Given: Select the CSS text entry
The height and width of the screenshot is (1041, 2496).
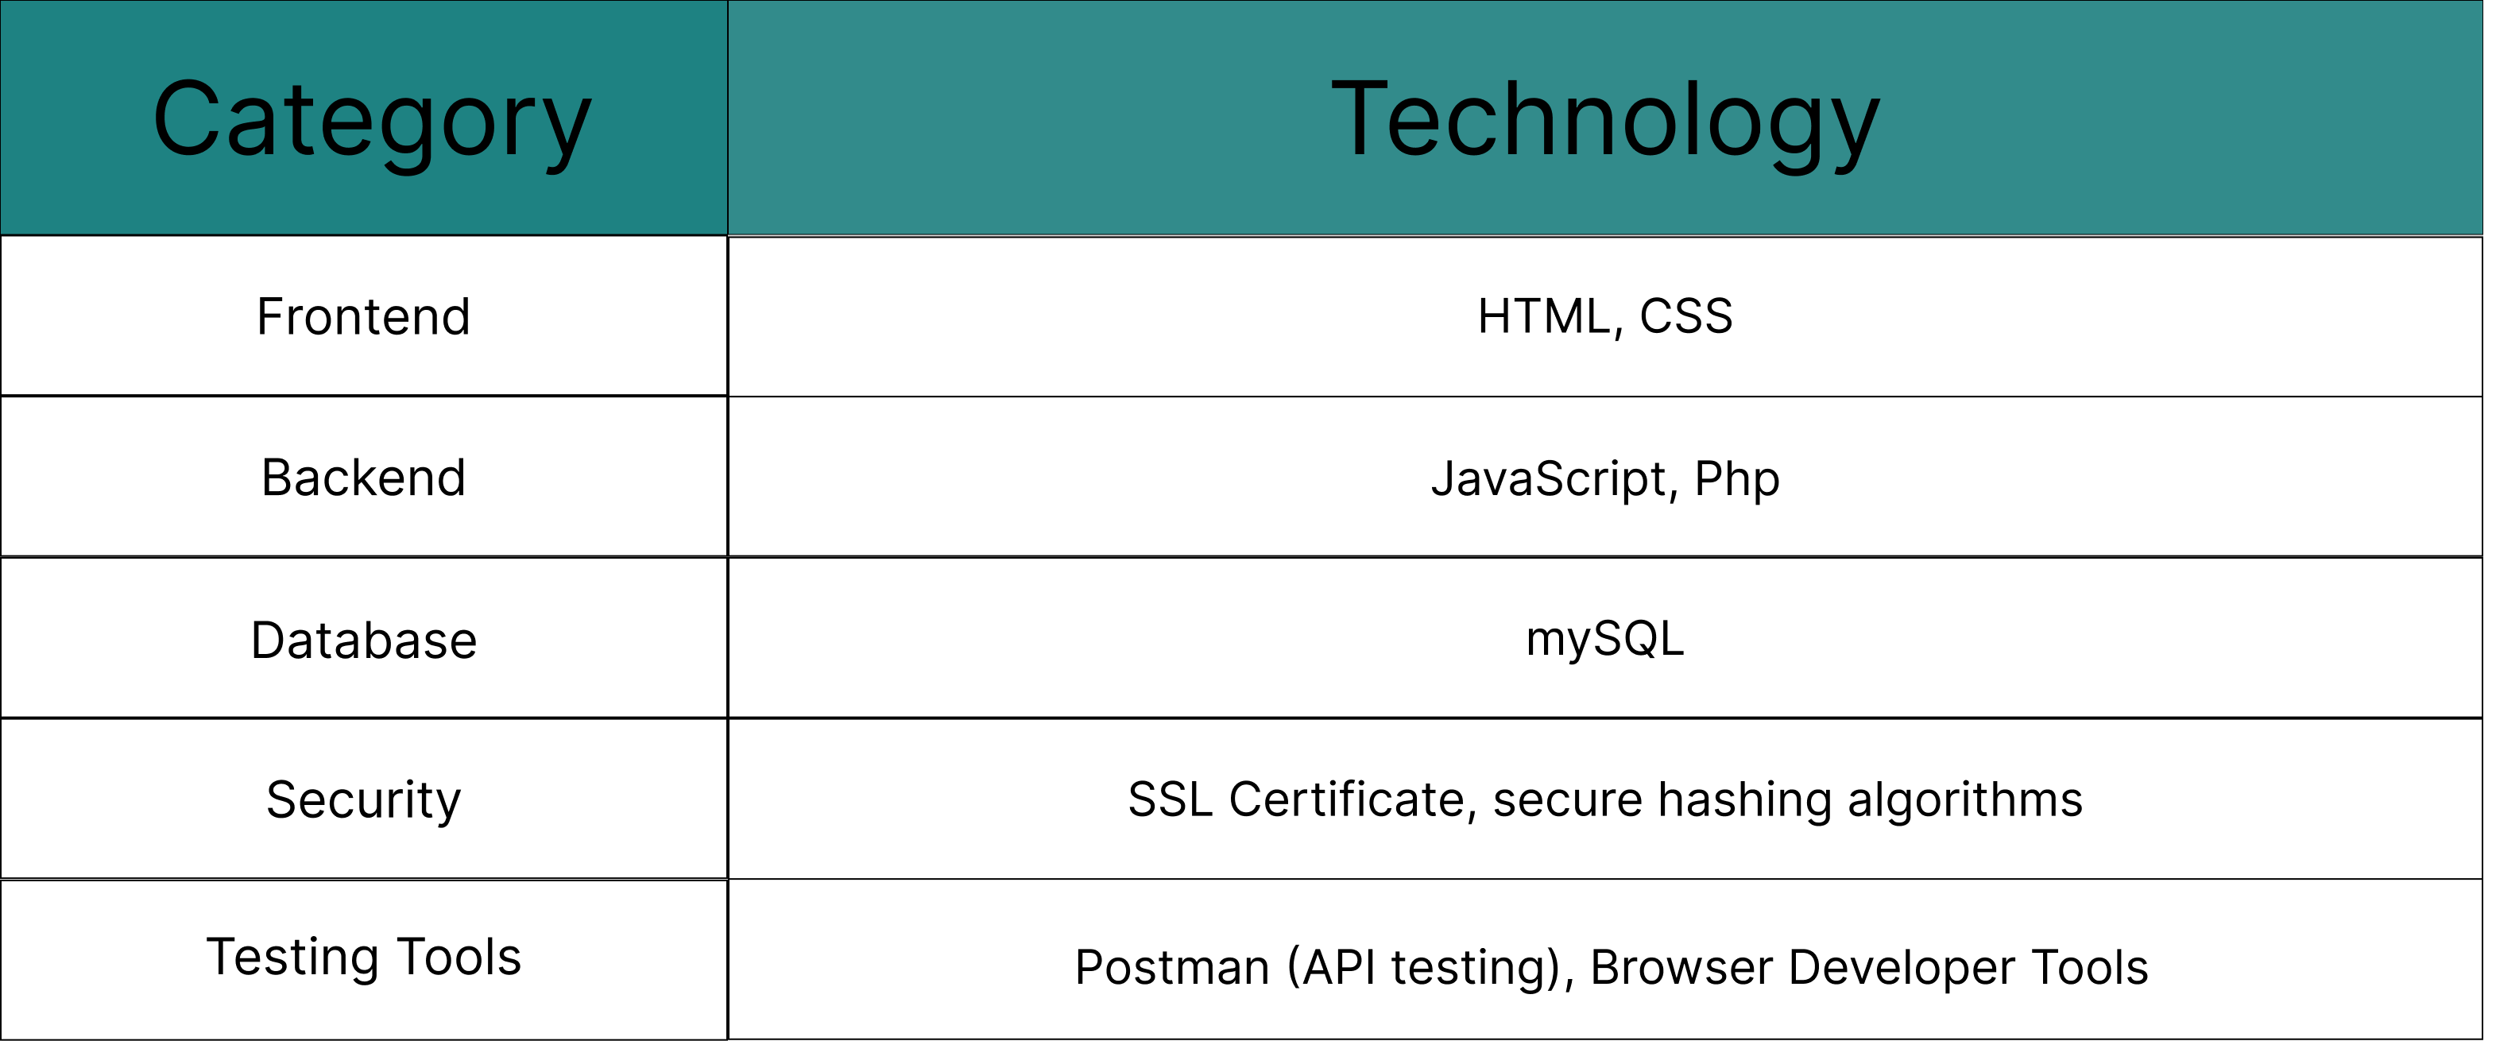Looking at the screenshot, I should pyautogui.click(x=1686, y=317).
